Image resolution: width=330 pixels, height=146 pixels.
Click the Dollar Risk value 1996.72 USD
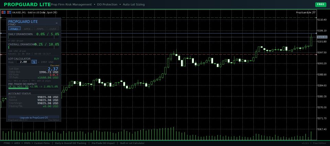(48, 72)
